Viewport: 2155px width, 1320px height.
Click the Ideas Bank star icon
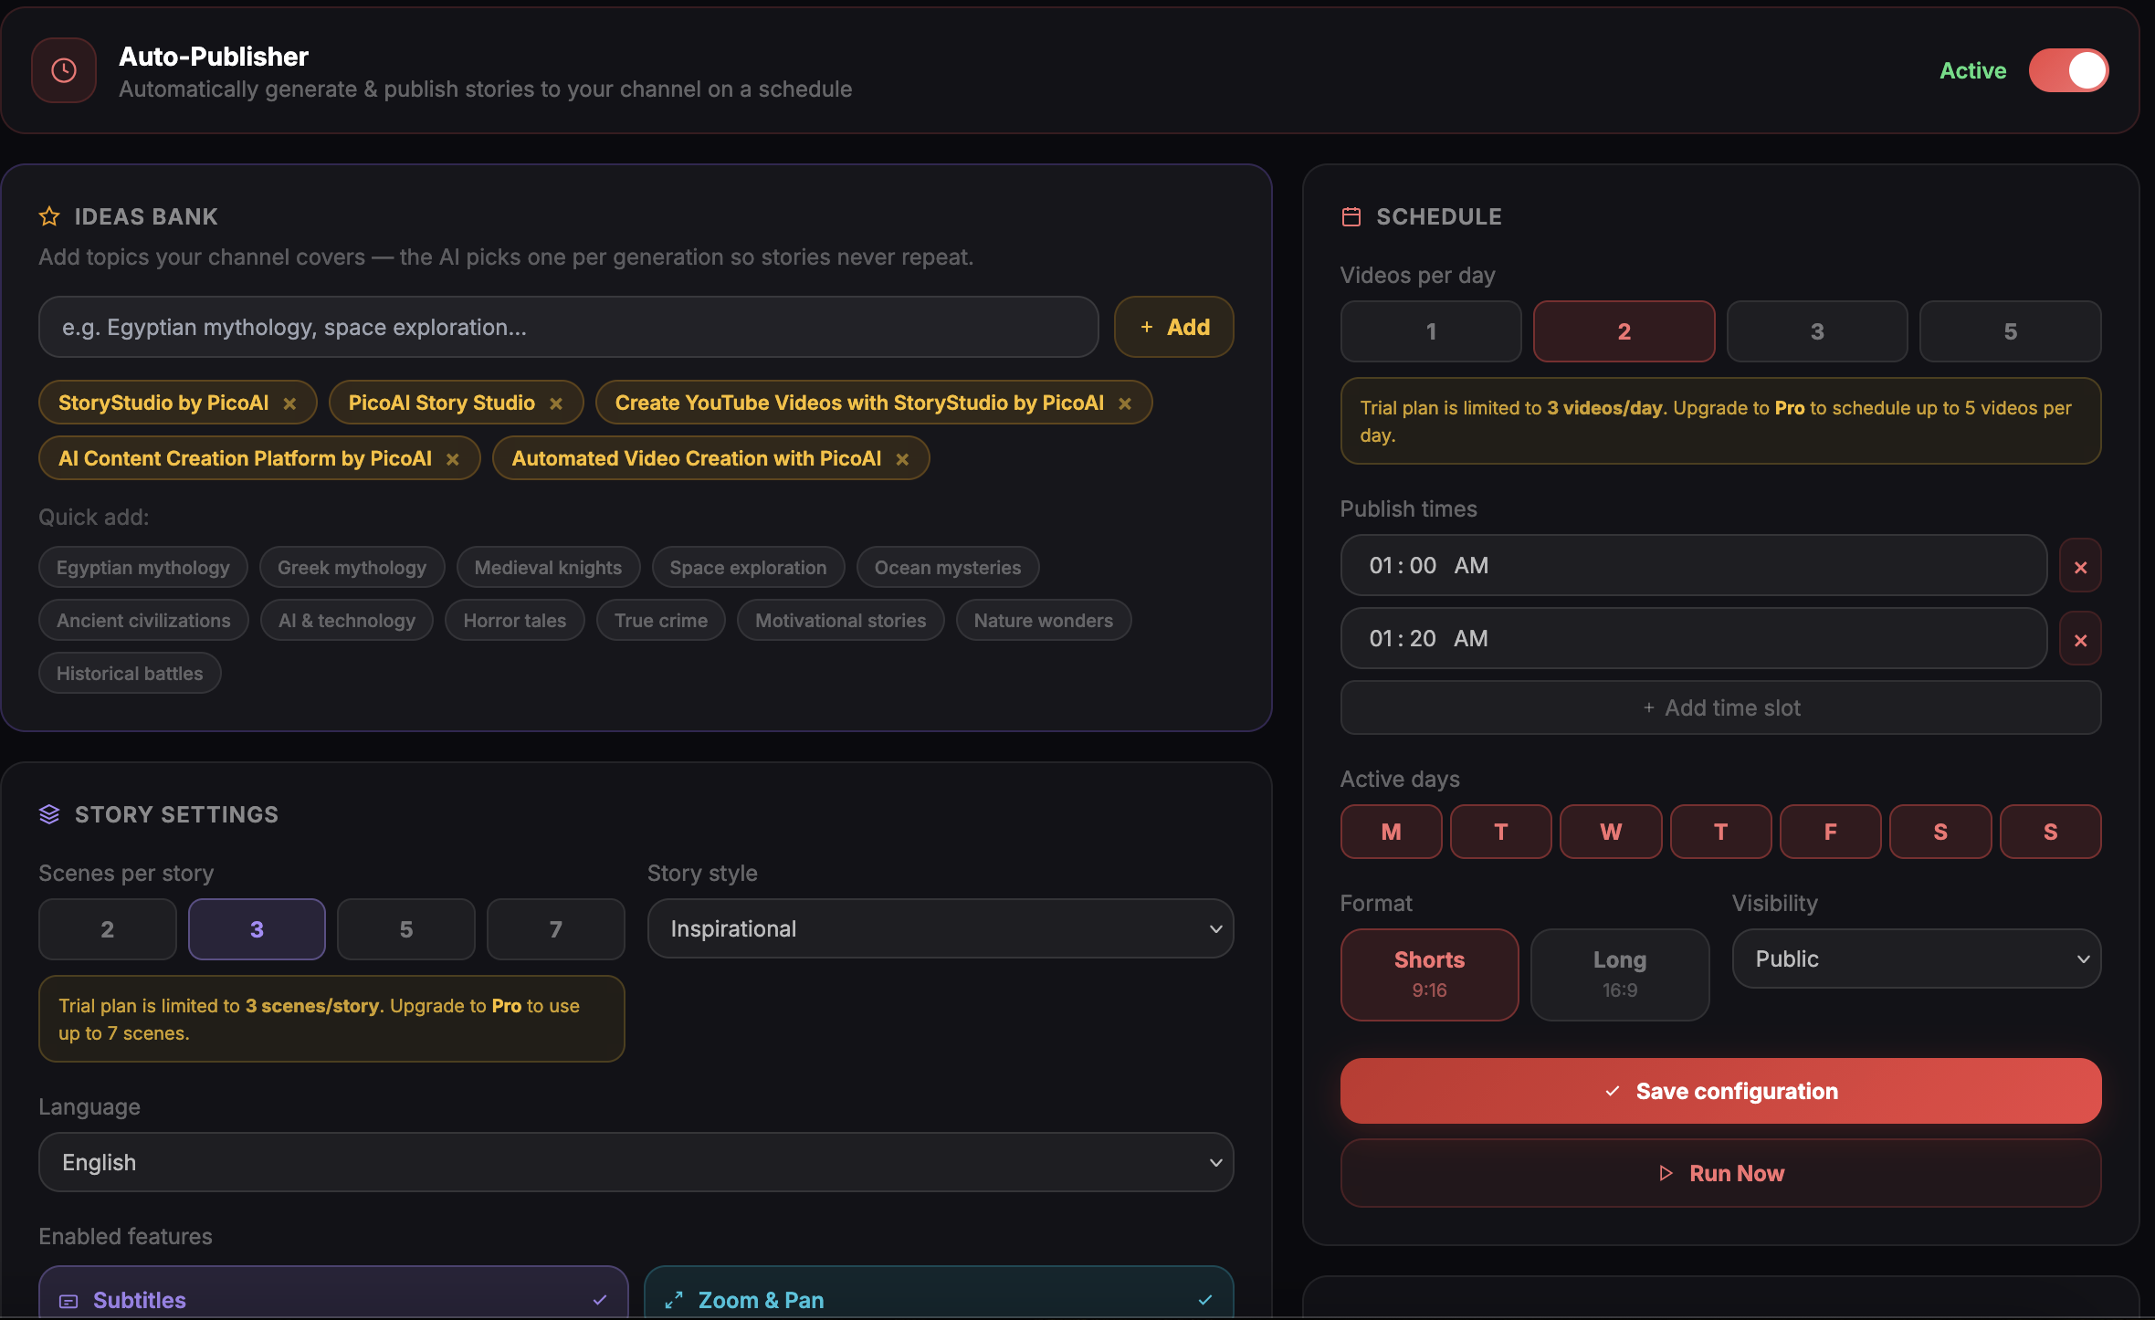pyautogui.click(x=49, y=216)
